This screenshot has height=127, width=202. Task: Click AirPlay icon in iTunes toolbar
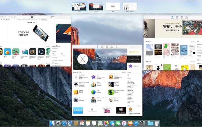coord(14,17)
